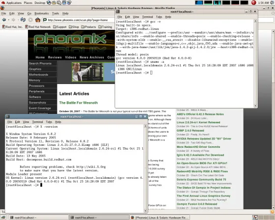Switch to Phoronix Firefox taskbar entry

(x=160, y=218)
